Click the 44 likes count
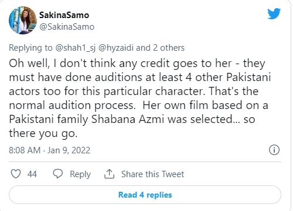This screenshot has width=293, height=211. [x=32, y=174]
